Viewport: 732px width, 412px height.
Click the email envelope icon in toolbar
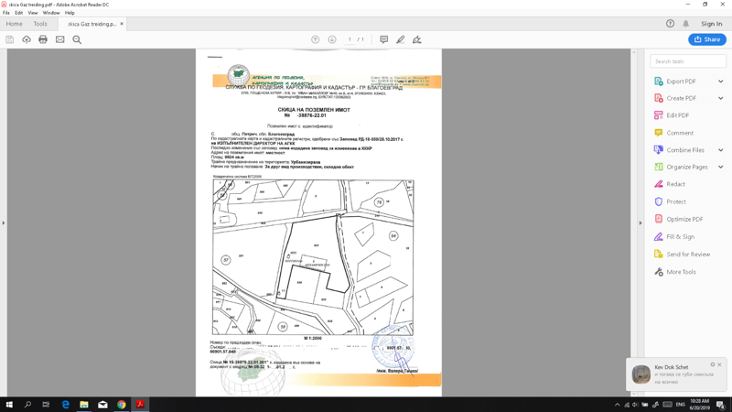tap(60, 39)
